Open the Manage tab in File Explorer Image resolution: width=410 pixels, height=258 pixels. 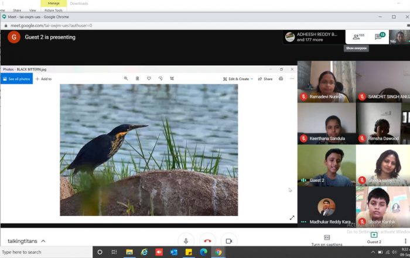54,4
